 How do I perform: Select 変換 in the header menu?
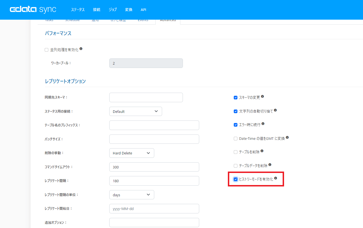pos(129,10)
